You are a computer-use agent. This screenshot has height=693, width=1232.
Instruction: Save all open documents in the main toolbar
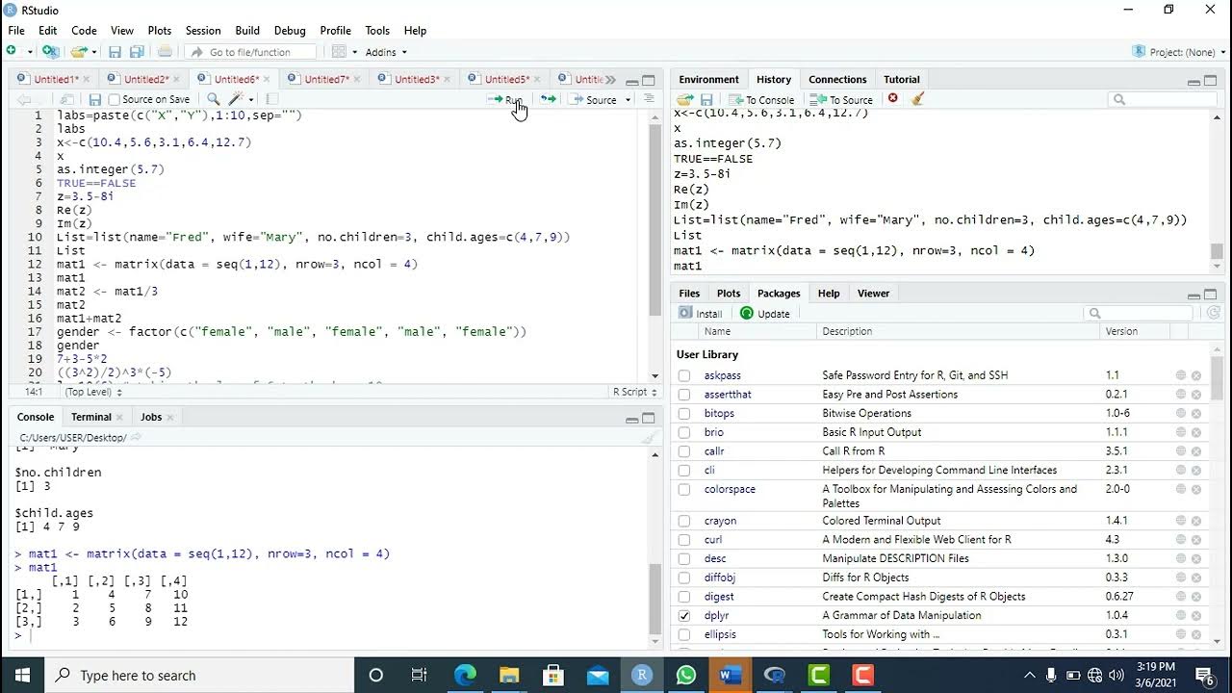pos(137,52)
